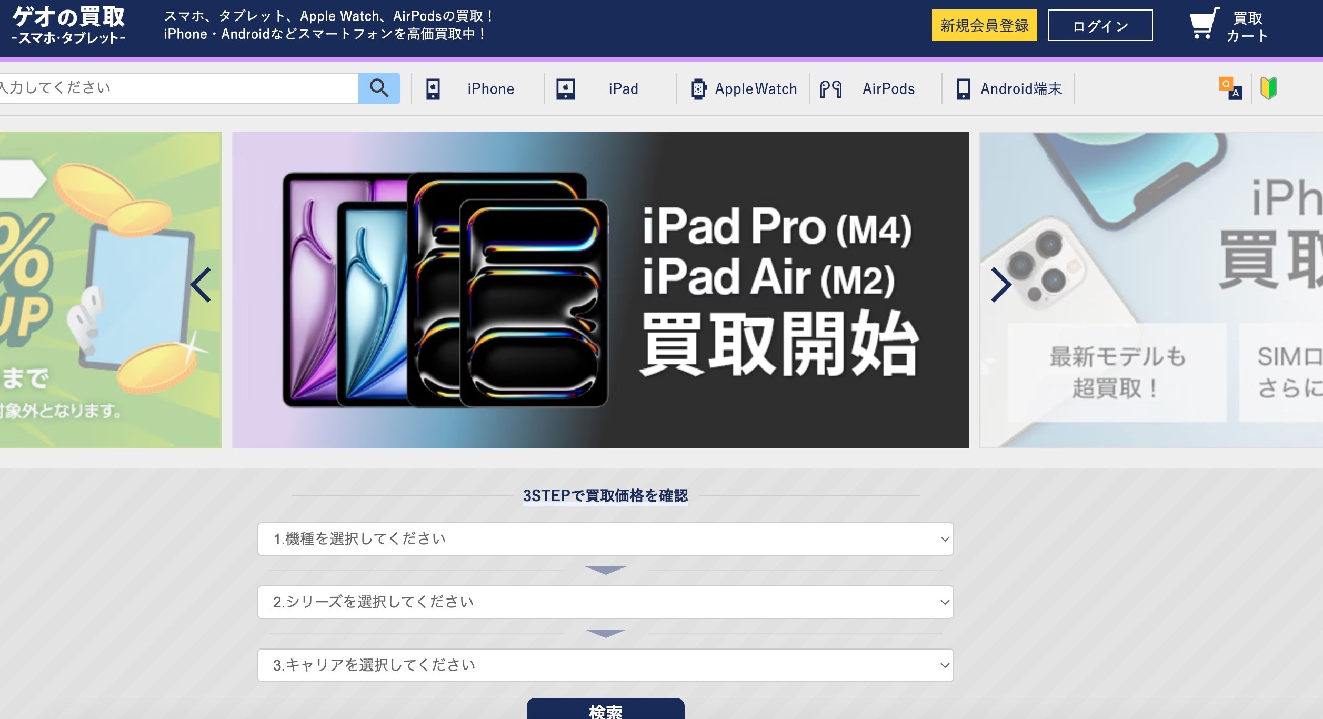Click the green beginner guide icon
Screen dimensions: 1323x719
tap(1269, 88)
